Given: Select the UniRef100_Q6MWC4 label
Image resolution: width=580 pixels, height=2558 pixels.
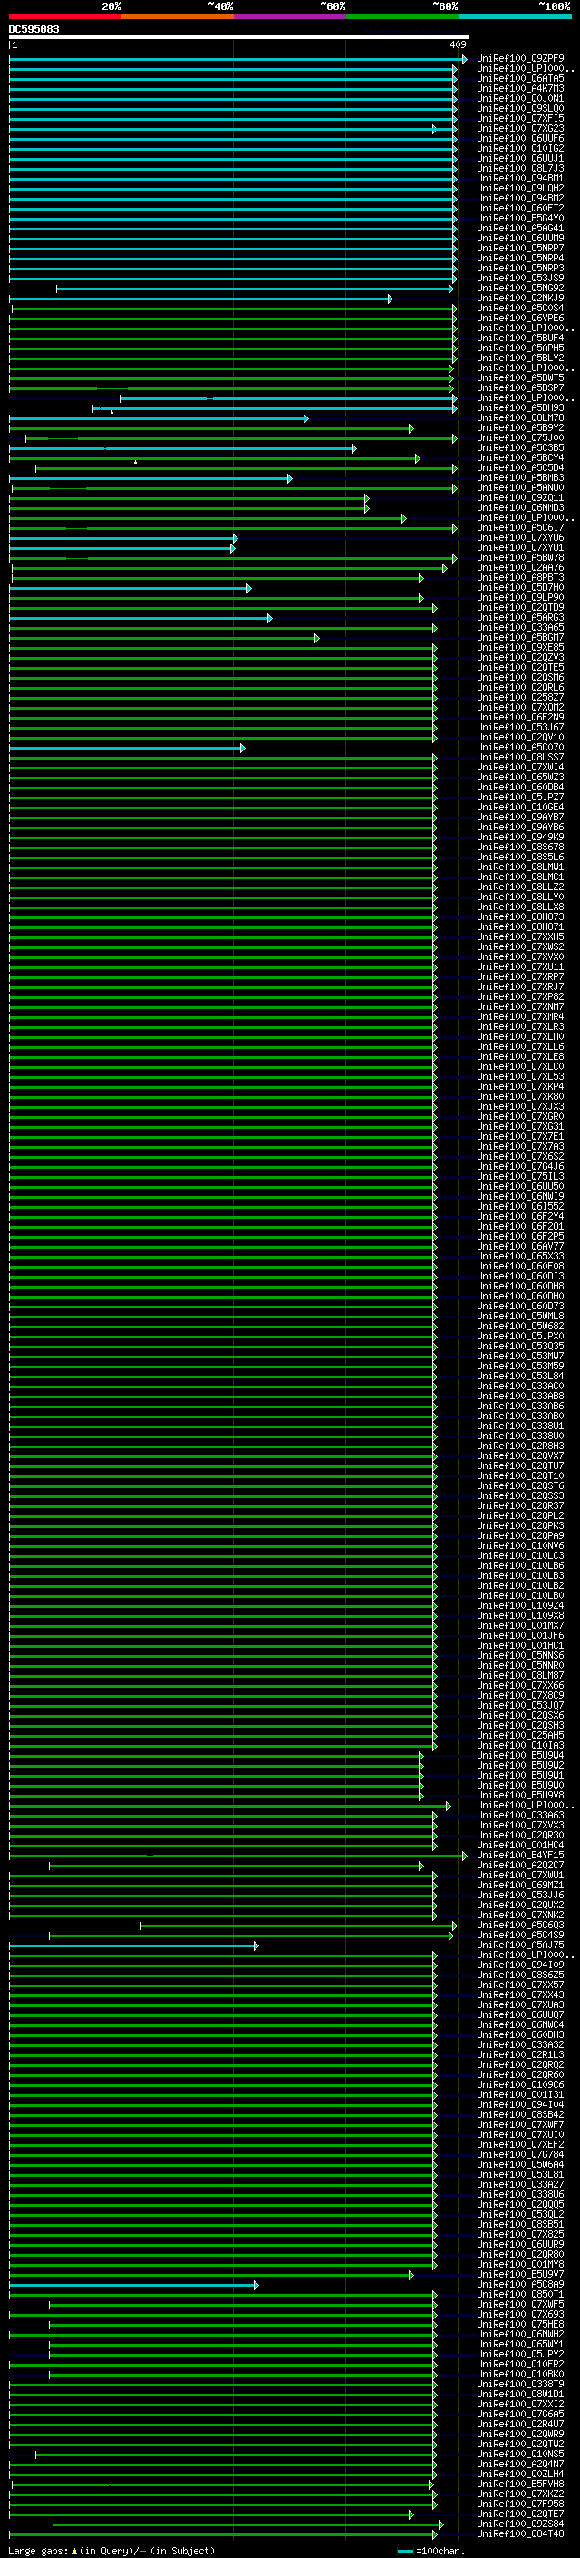Looking at the screenshot, I should 519,2024.
